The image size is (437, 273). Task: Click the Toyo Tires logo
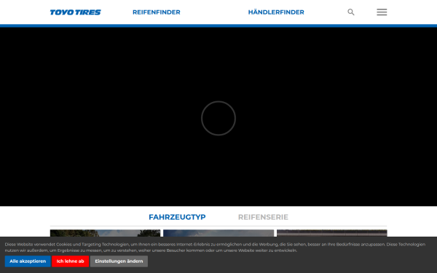tap(75, 12)
